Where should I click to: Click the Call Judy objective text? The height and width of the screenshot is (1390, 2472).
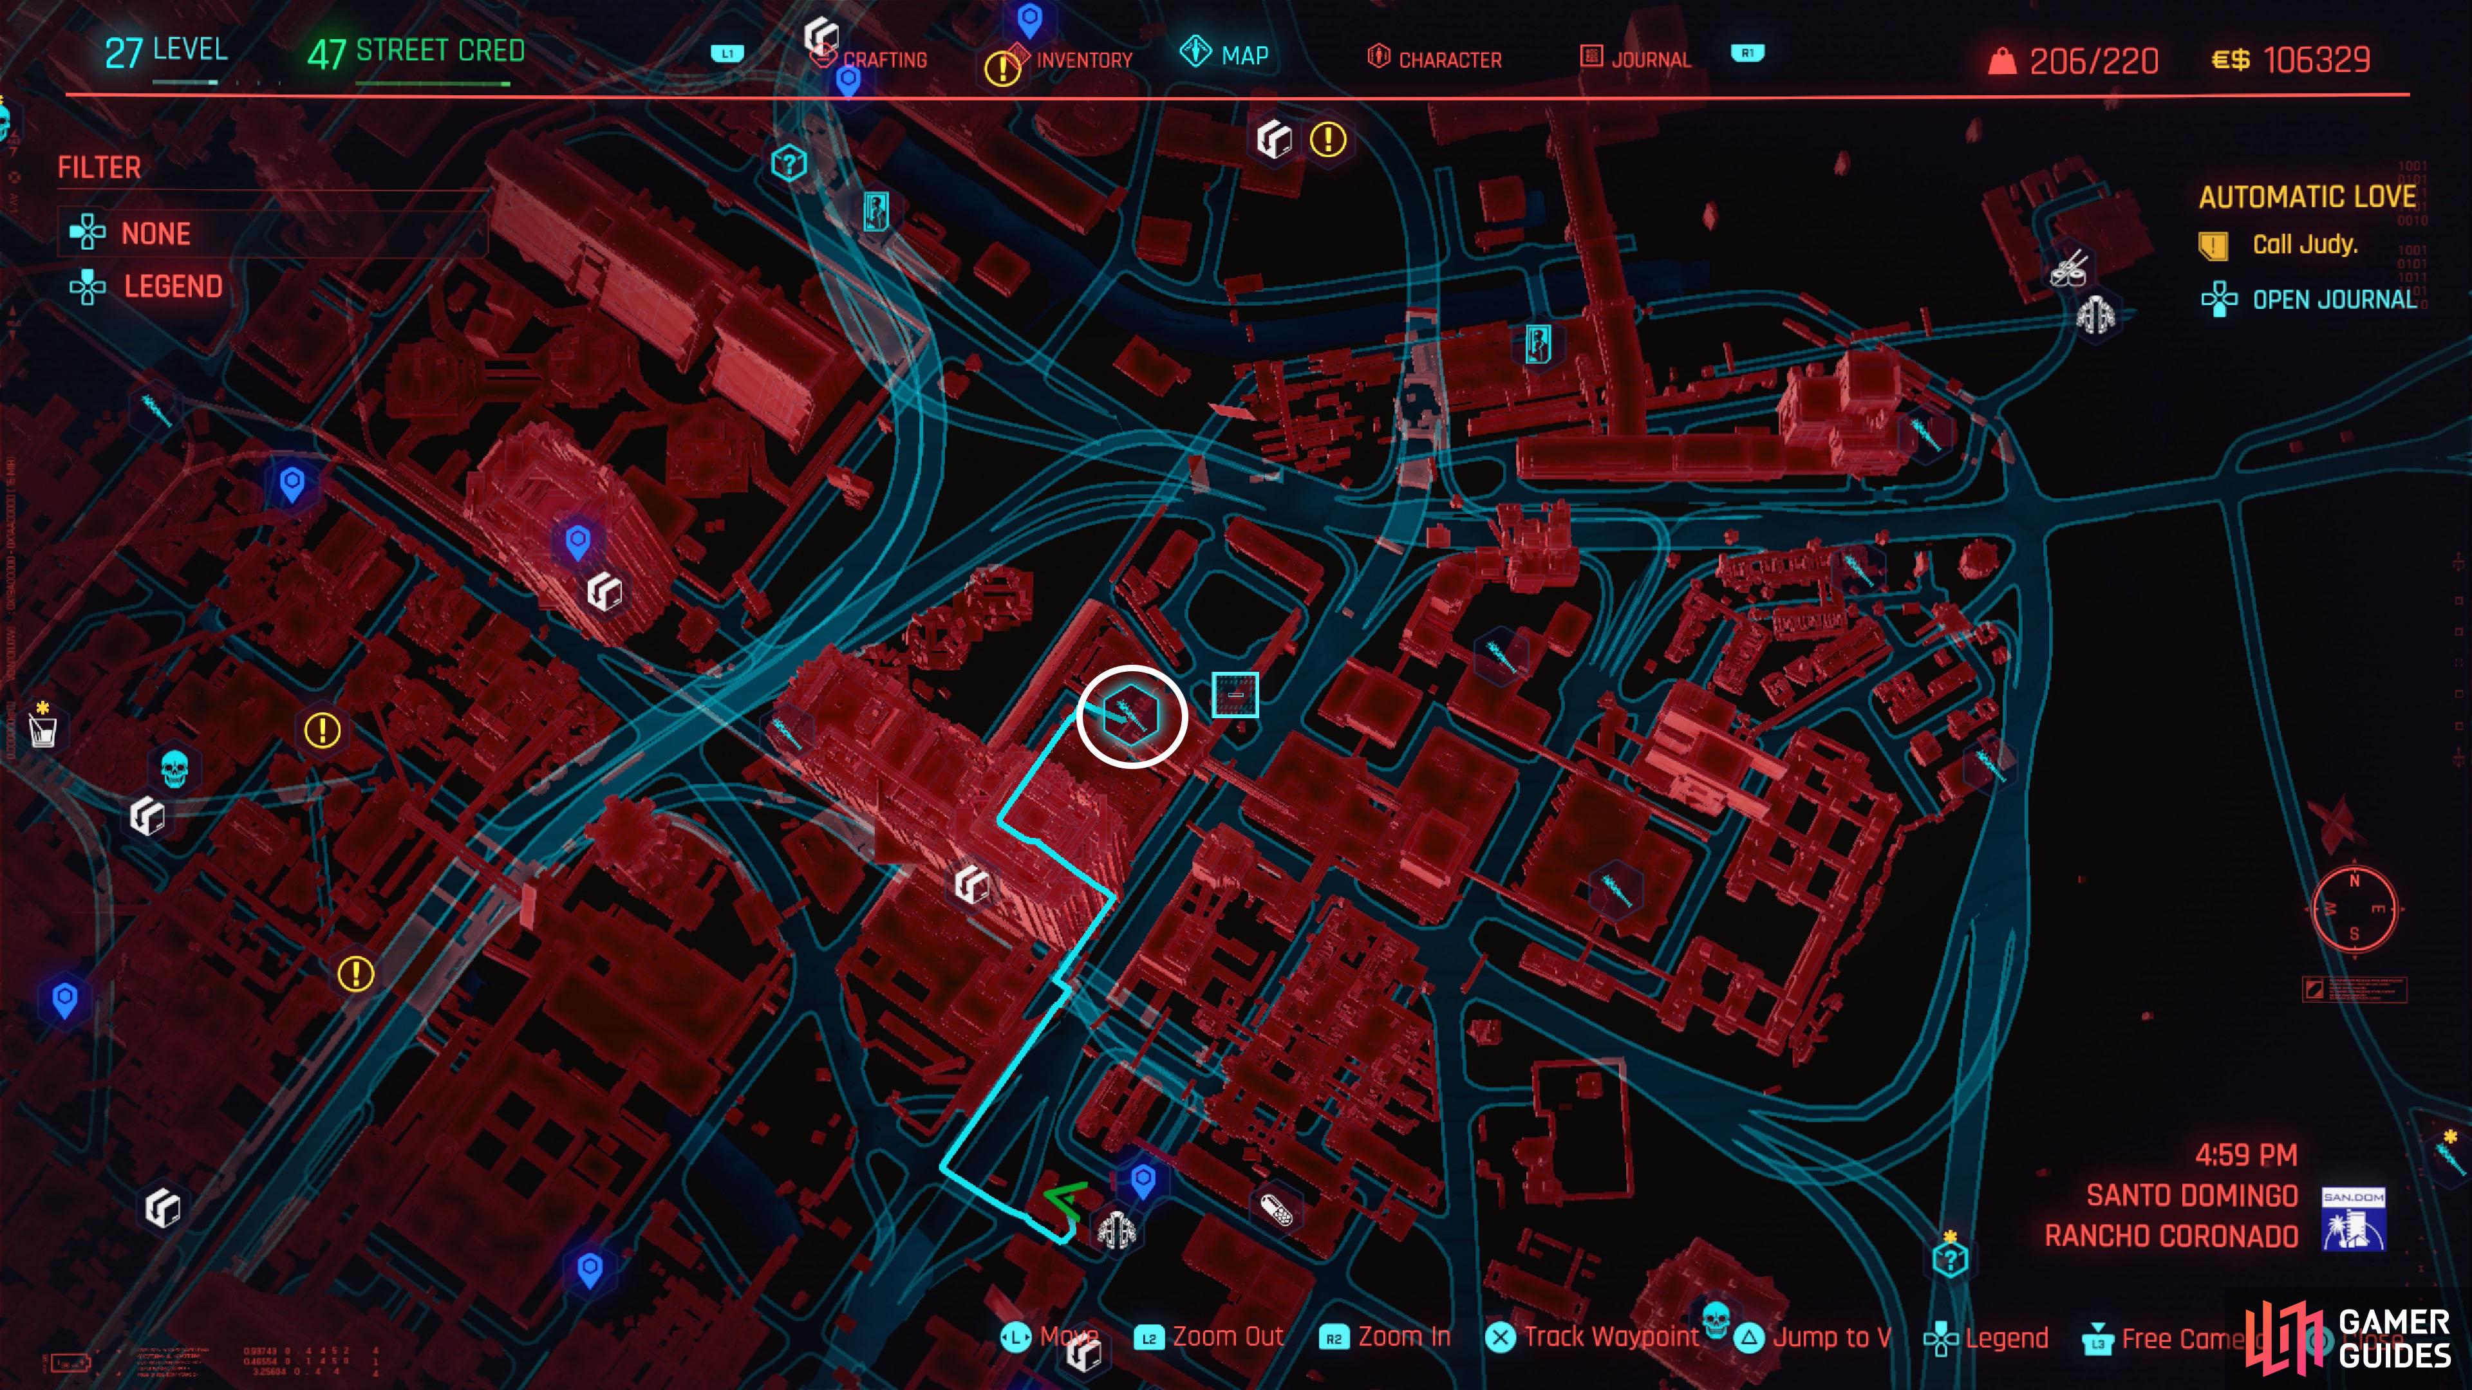tap(2304, 245)
